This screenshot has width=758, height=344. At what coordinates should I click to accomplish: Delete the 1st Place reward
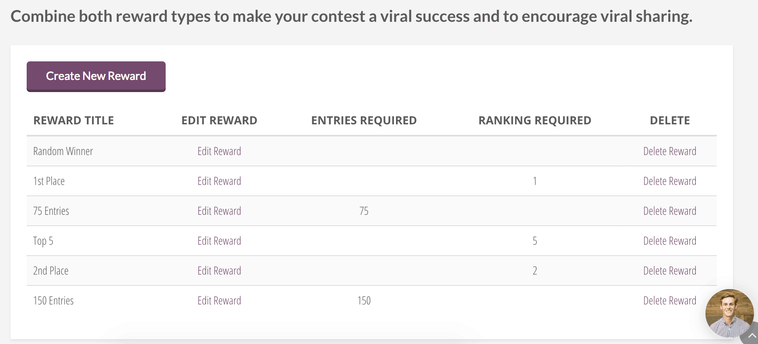coord(670,181)
